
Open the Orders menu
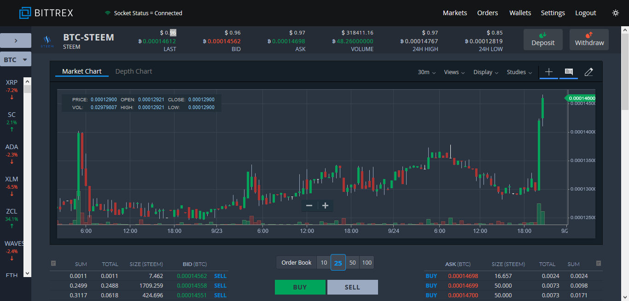pyautogui.click(x=488, y=13)
